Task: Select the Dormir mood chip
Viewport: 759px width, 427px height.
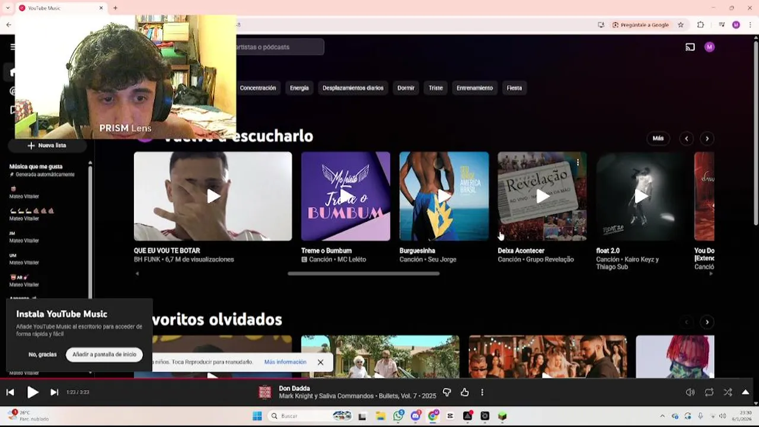Action: point(406,88)
